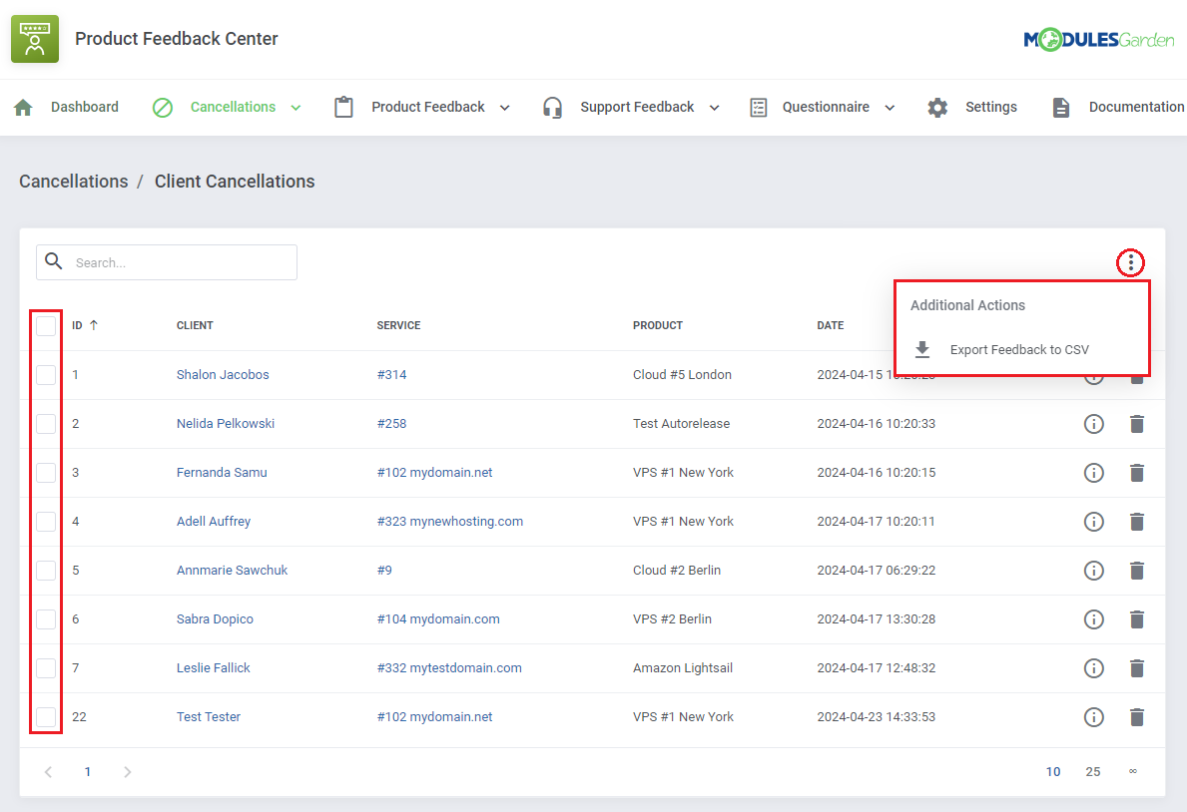Viewport: 1187px width, 812px height.
Task: Delete Leslie Fallick's cancellation entry
Action: (x=1136, y=668)
